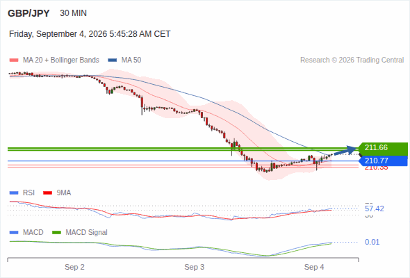Click the Research © 2026 Trading Central credit
Screen dimensions: 410x278
[352, 60]
